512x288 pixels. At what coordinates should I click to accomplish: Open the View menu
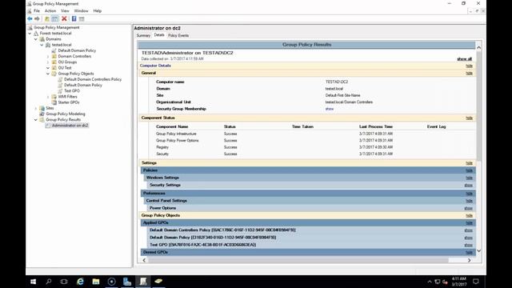pos(65,10)
